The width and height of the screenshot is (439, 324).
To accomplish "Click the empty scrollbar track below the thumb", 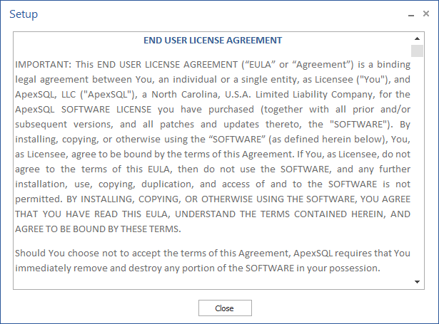I will pyautogui.click(x=417, y=167).
